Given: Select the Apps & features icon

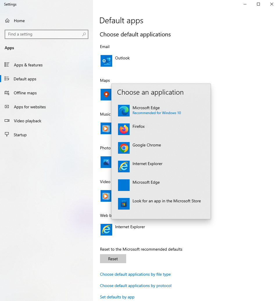Looking at the screenshot, I should coord(7,65).
